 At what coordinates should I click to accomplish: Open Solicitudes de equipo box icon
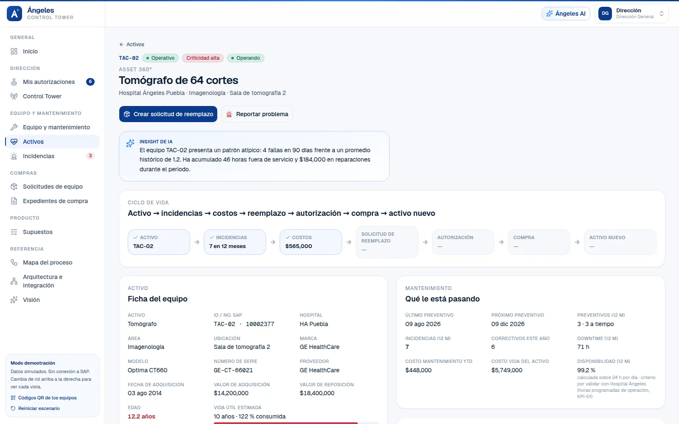[14, 187]
